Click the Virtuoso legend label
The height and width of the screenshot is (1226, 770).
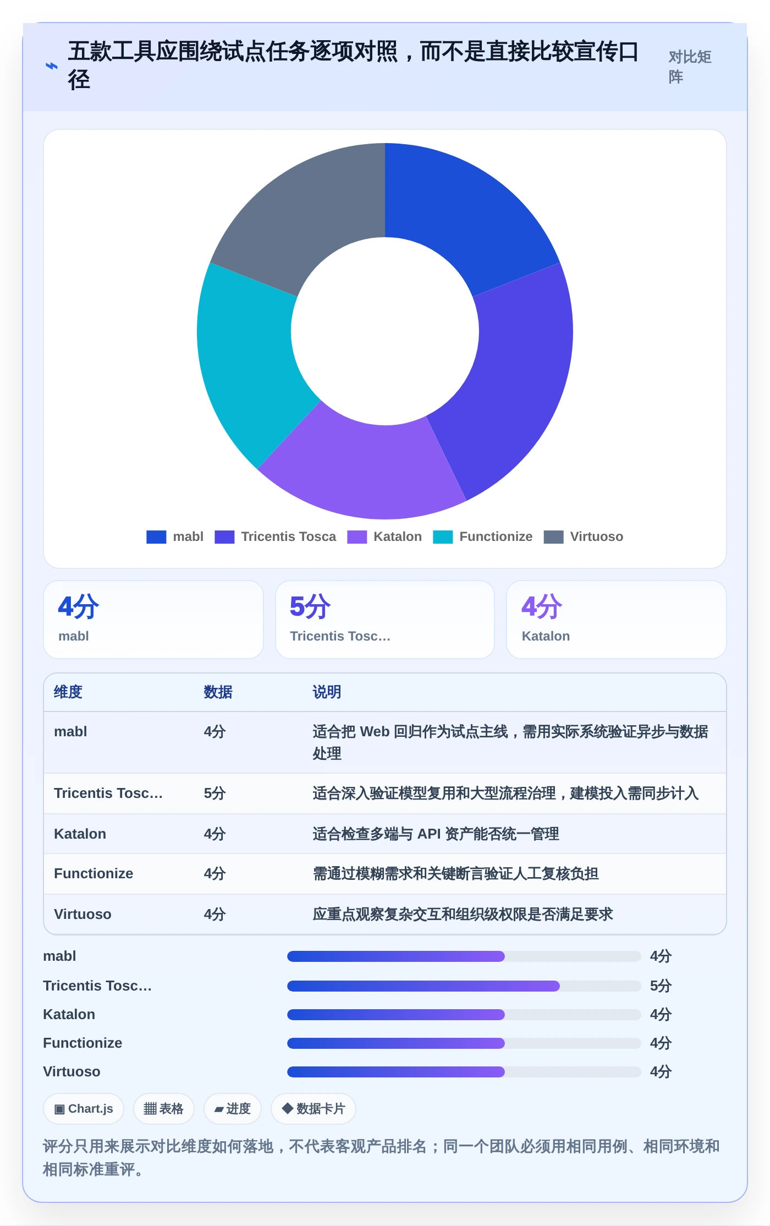(x=596, y=537)
